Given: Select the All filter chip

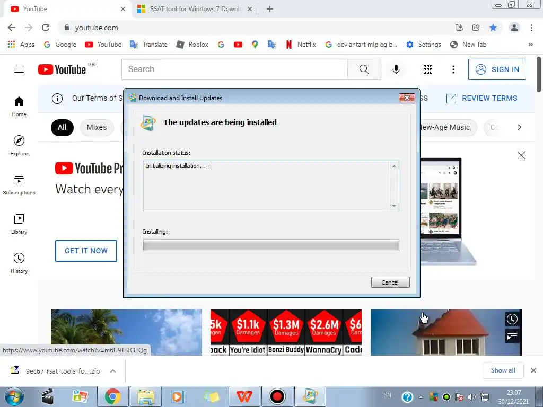Looking at the screenshot, I should pos(62,127).
